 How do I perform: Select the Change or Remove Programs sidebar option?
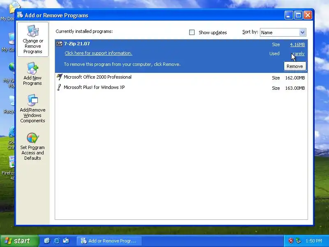[33, 39]
